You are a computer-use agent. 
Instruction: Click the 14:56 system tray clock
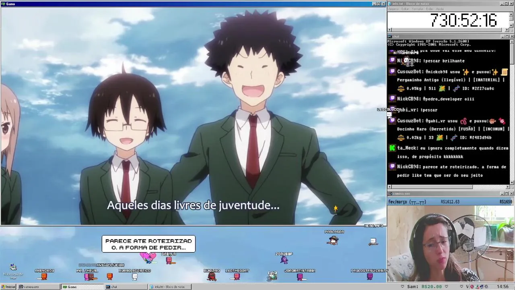click(503, 287)
